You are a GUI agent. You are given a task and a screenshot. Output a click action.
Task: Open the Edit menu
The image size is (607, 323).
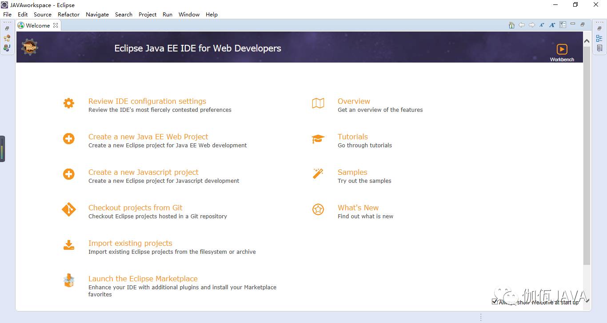point(23,14)
